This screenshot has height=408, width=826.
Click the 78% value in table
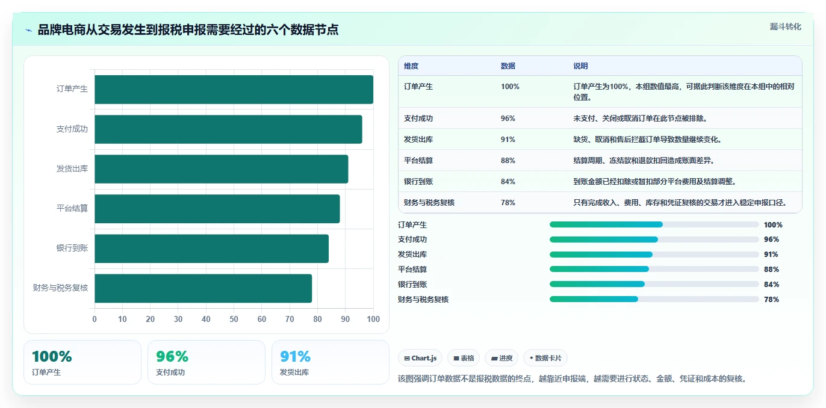(508, 203)
